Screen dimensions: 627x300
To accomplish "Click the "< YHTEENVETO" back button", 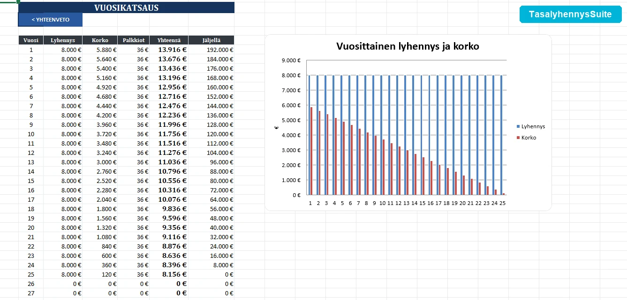I will click(x=50, y=20).
